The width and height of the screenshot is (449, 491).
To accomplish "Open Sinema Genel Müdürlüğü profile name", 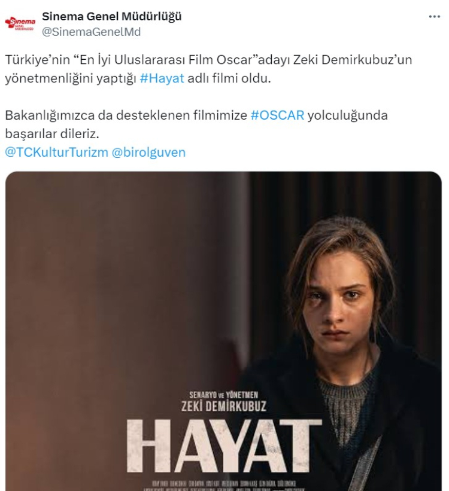I will pyautogui.click(x=111, y=16).
